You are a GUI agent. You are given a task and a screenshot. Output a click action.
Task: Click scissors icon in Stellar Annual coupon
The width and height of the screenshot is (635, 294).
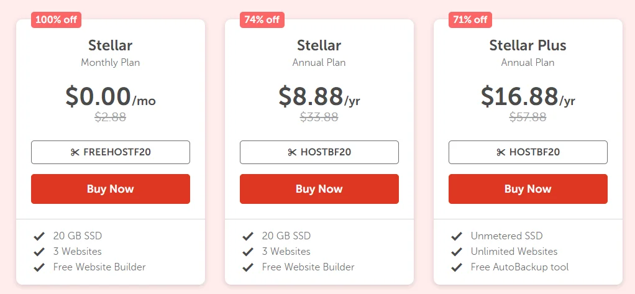tap(292, 152)
